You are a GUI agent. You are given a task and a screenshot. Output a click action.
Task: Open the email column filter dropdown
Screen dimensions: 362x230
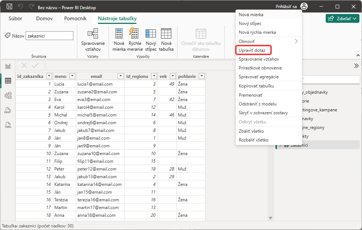121,76
